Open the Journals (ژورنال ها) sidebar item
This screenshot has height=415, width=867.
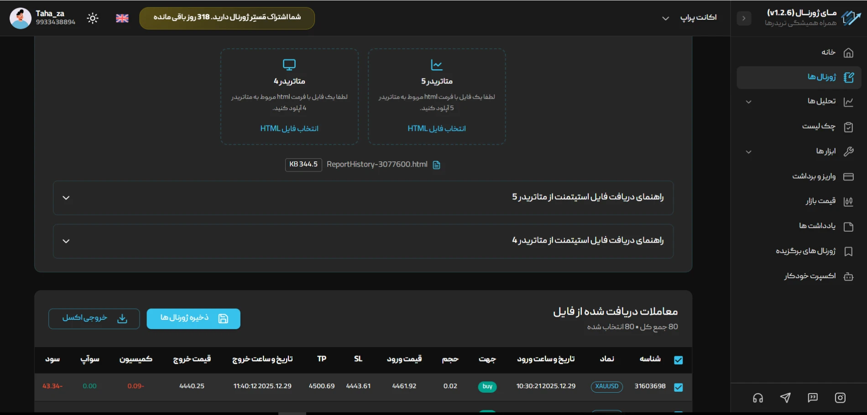pos(799,78)
